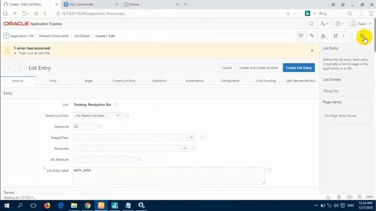Open the Administration menu icon
Image resolution: width=376 pixels, height=211 pixels.
(324, 23)
